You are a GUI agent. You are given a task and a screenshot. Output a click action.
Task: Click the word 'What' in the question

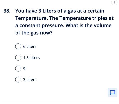[x=72, y=25]
